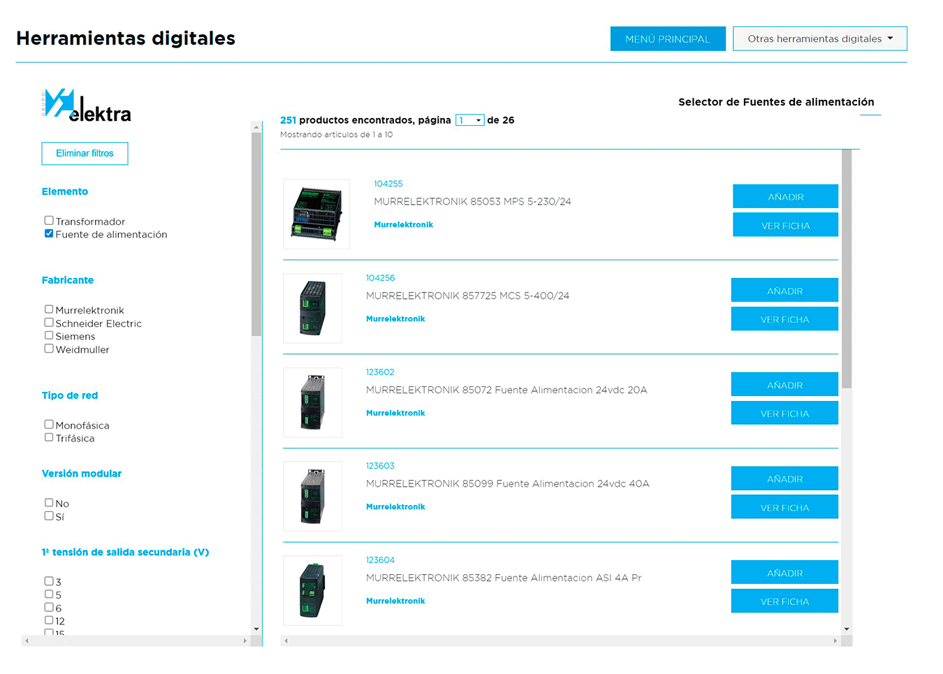View ficha for MURRELEKTRONIK 85053 MPS

click(x=785, y=225)
